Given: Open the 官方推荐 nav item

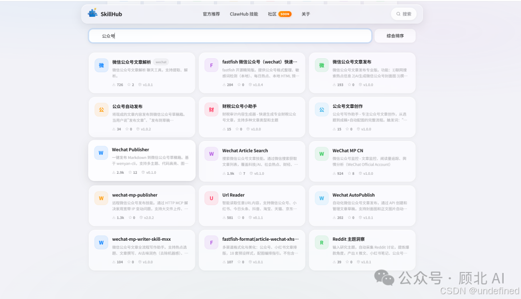Looking at the screenshot, I should point(211,14).
